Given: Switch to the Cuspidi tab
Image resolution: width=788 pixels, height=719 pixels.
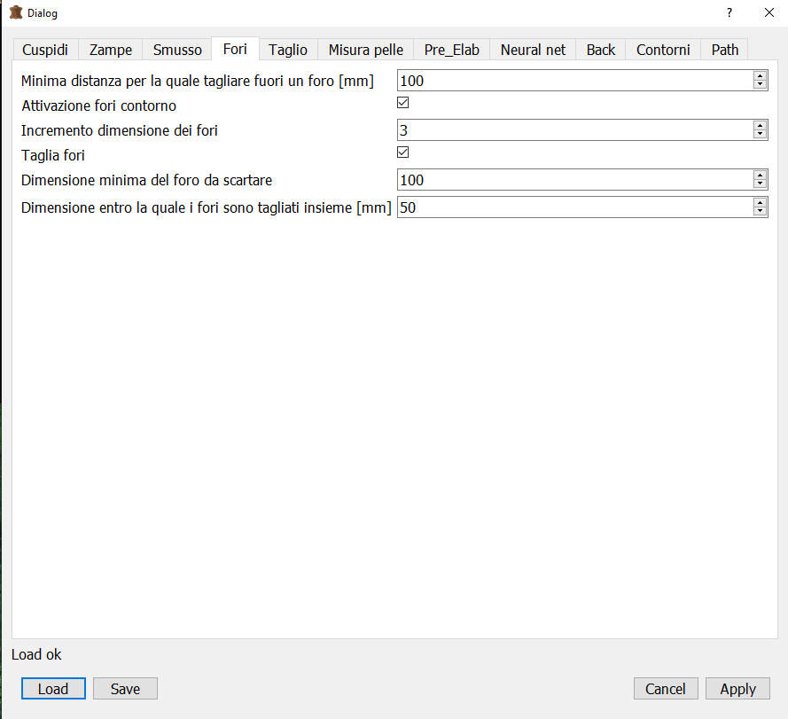Looking at the screenshot, I should click(45, 50).
